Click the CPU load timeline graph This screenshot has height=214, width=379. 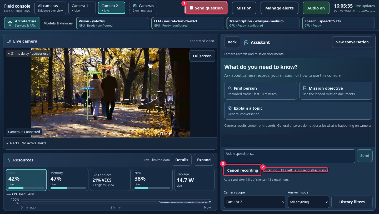click(116, 202)
